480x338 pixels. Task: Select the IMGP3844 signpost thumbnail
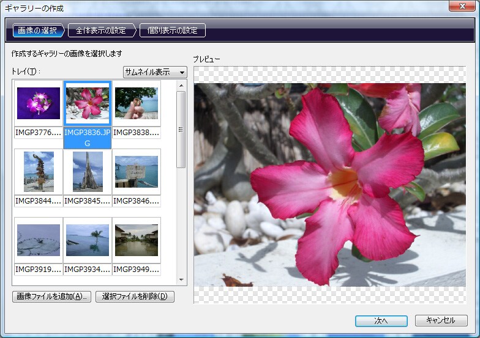pos(39,172)
